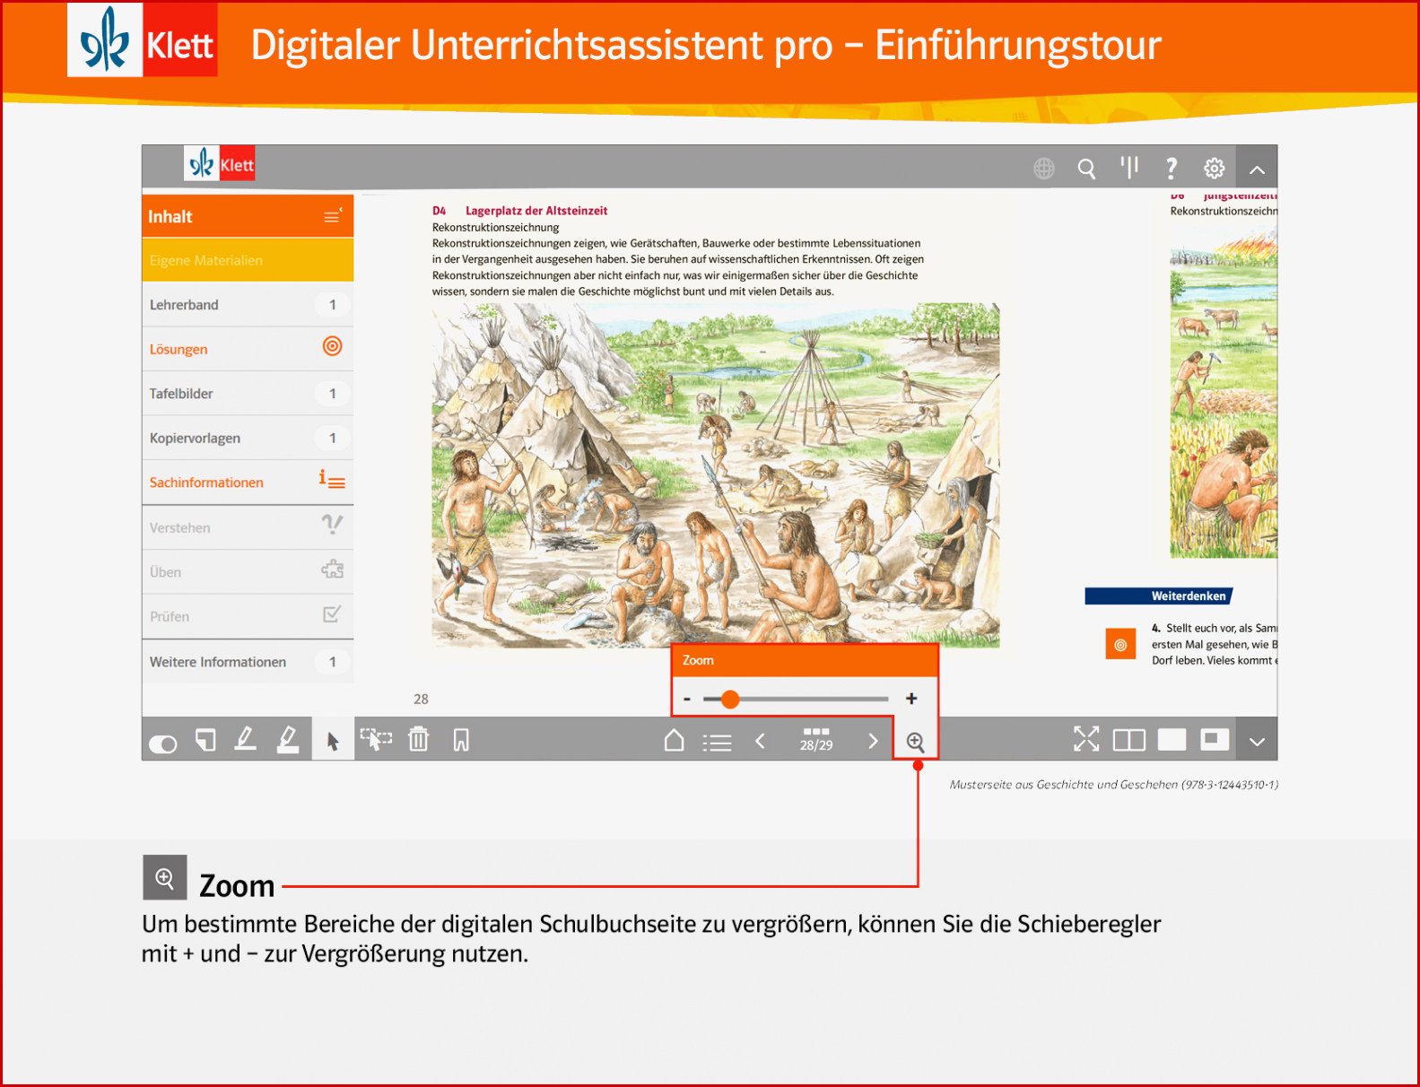Click the quotation marks icon in header
This screenshot has width=1420, height=1087.
tap(1128, 167)
